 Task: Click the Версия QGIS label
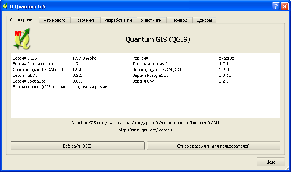(25, 58)
